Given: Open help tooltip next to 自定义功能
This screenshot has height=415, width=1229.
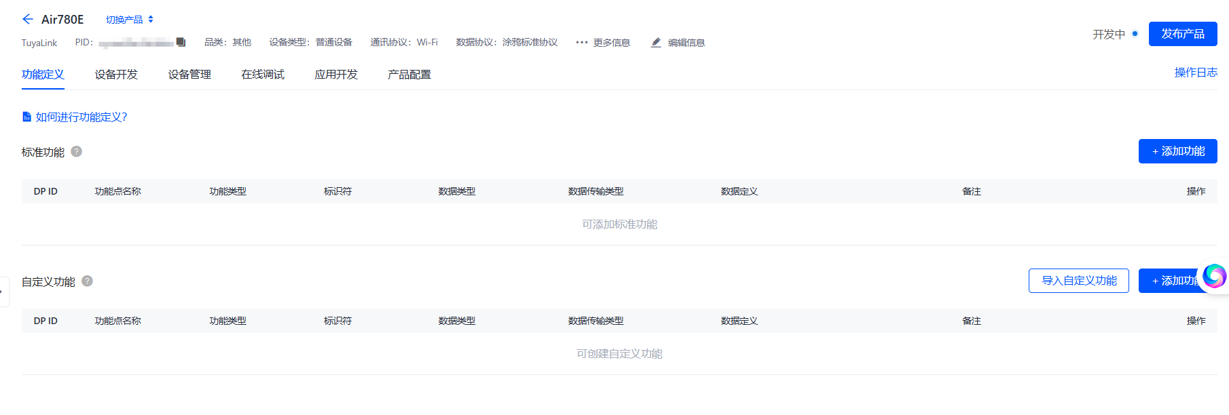Looking at the screenshot, I should point(88,281).
